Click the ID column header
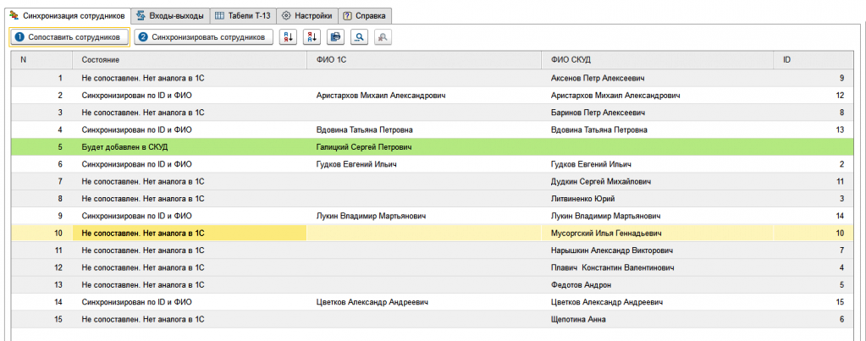The image size is (866, 341). tap(814, 59)
